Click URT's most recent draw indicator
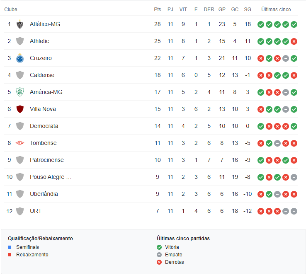The width and height of the screenshot is (306, 275). [x=294, y=211]
